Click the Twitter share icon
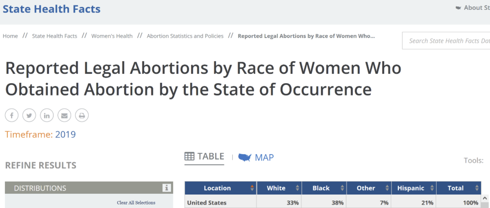This screenshot has width=490, height=208. click(x=29, y=116)
